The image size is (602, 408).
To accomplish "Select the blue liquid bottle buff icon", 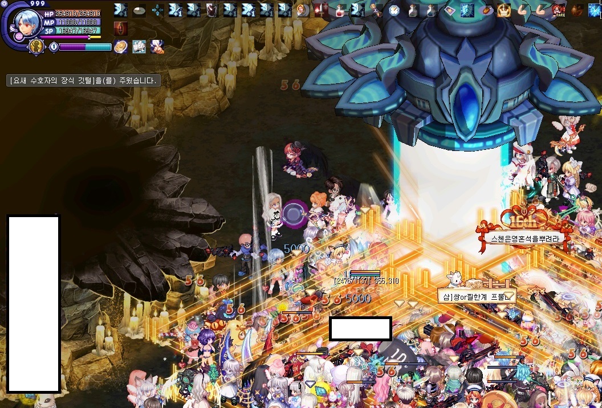I will [x=431, y=11].
